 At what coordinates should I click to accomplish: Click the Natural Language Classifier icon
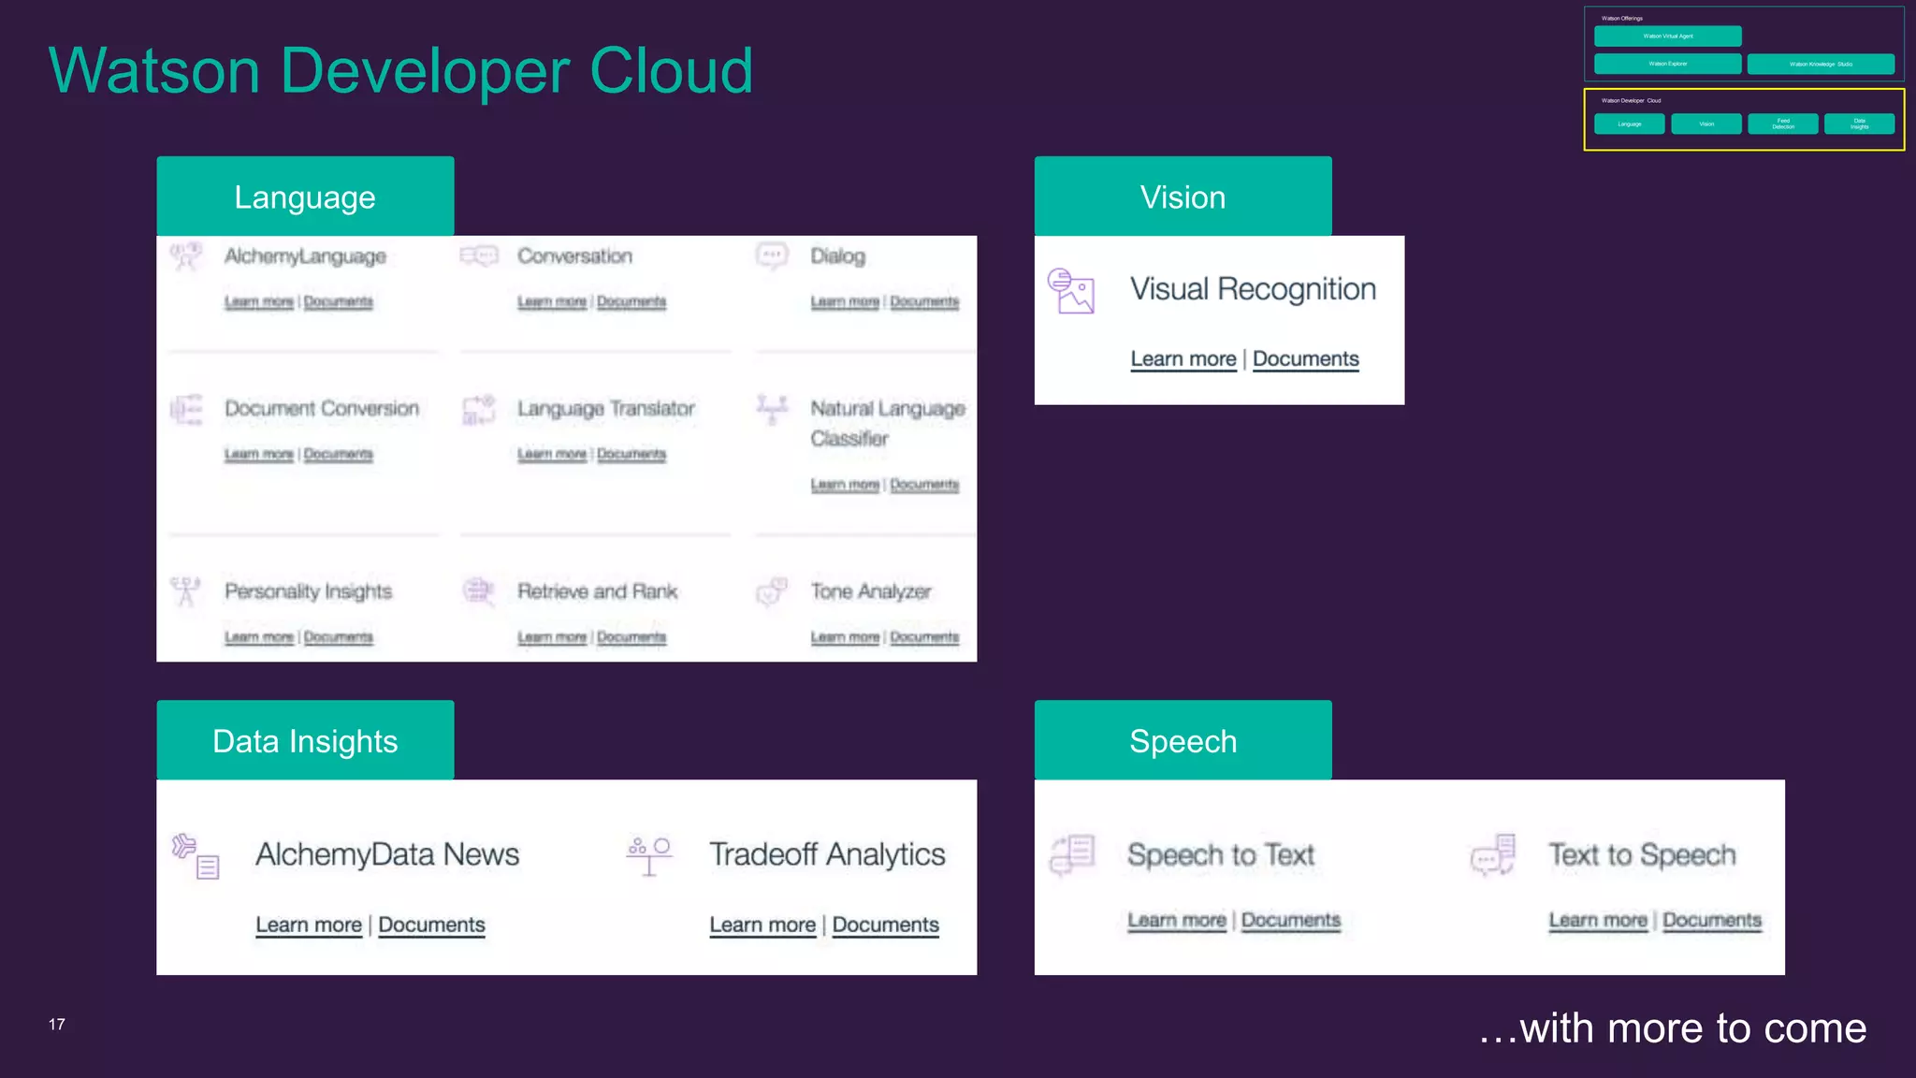(772, 409)
